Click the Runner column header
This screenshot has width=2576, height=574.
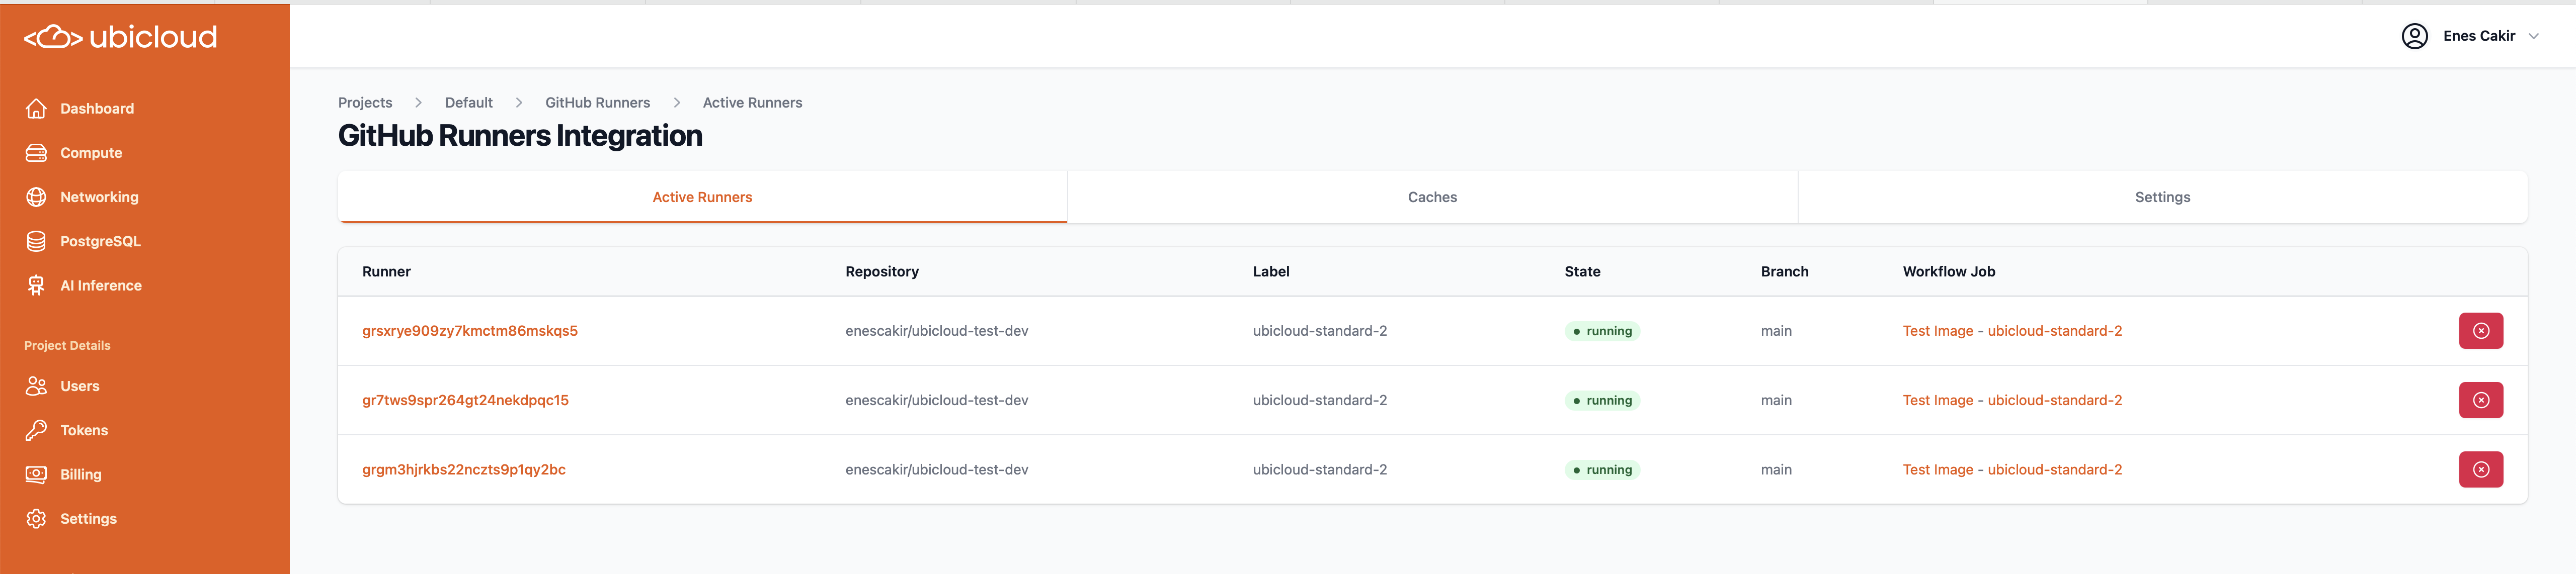386,271
